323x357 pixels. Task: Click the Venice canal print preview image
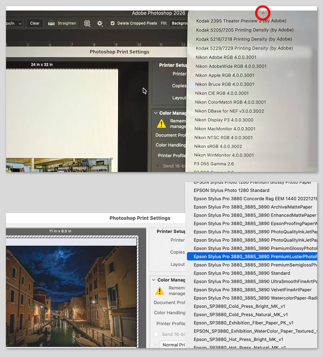click(71, 296)
